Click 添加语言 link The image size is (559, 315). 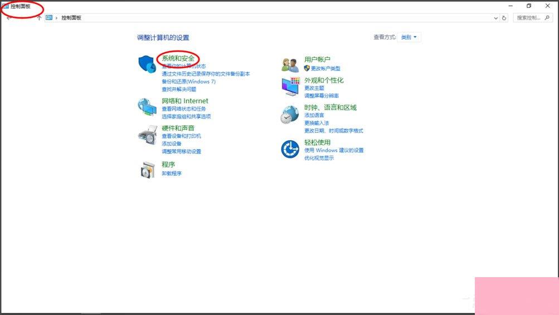314,115
